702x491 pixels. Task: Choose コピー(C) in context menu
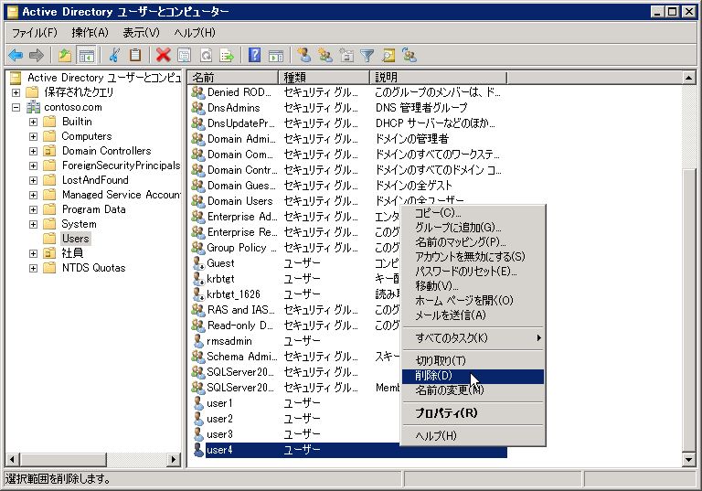click(473, 213)
